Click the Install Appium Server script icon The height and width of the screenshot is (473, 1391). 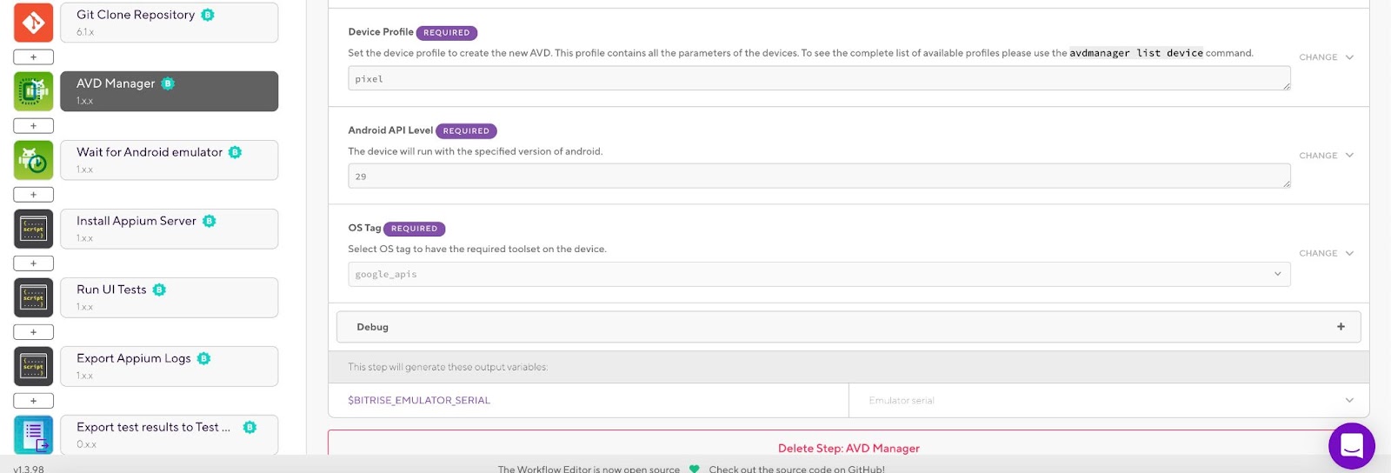click(x=33, y=229)
